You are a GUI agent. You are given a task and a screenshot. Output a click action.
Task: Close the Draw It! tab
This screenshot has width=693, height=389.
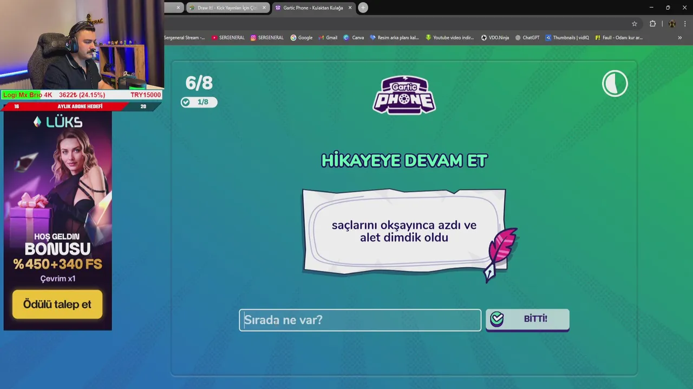coord(264,8)
